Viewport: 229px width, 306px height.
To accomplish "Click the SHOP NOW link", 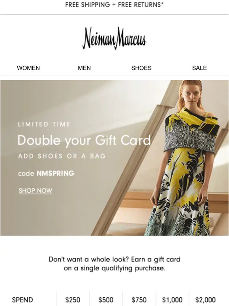I will point(35,191).
